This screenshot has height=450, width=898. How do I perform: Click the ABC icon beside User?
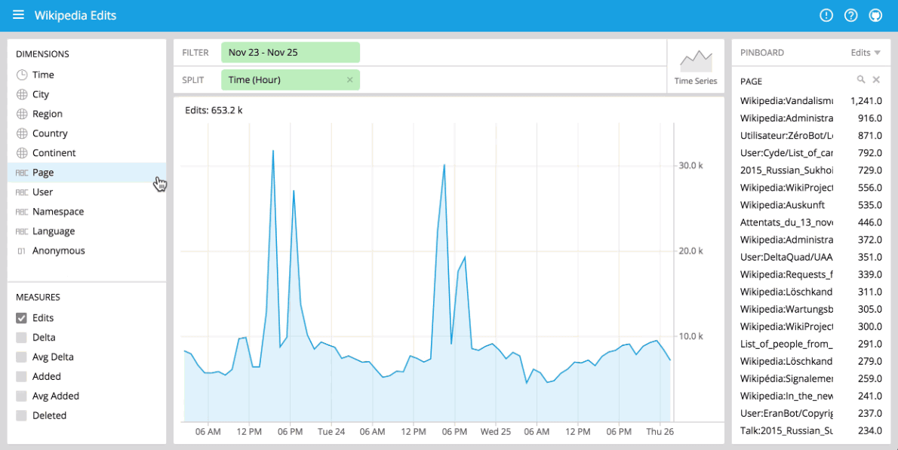tap(22, 192)
